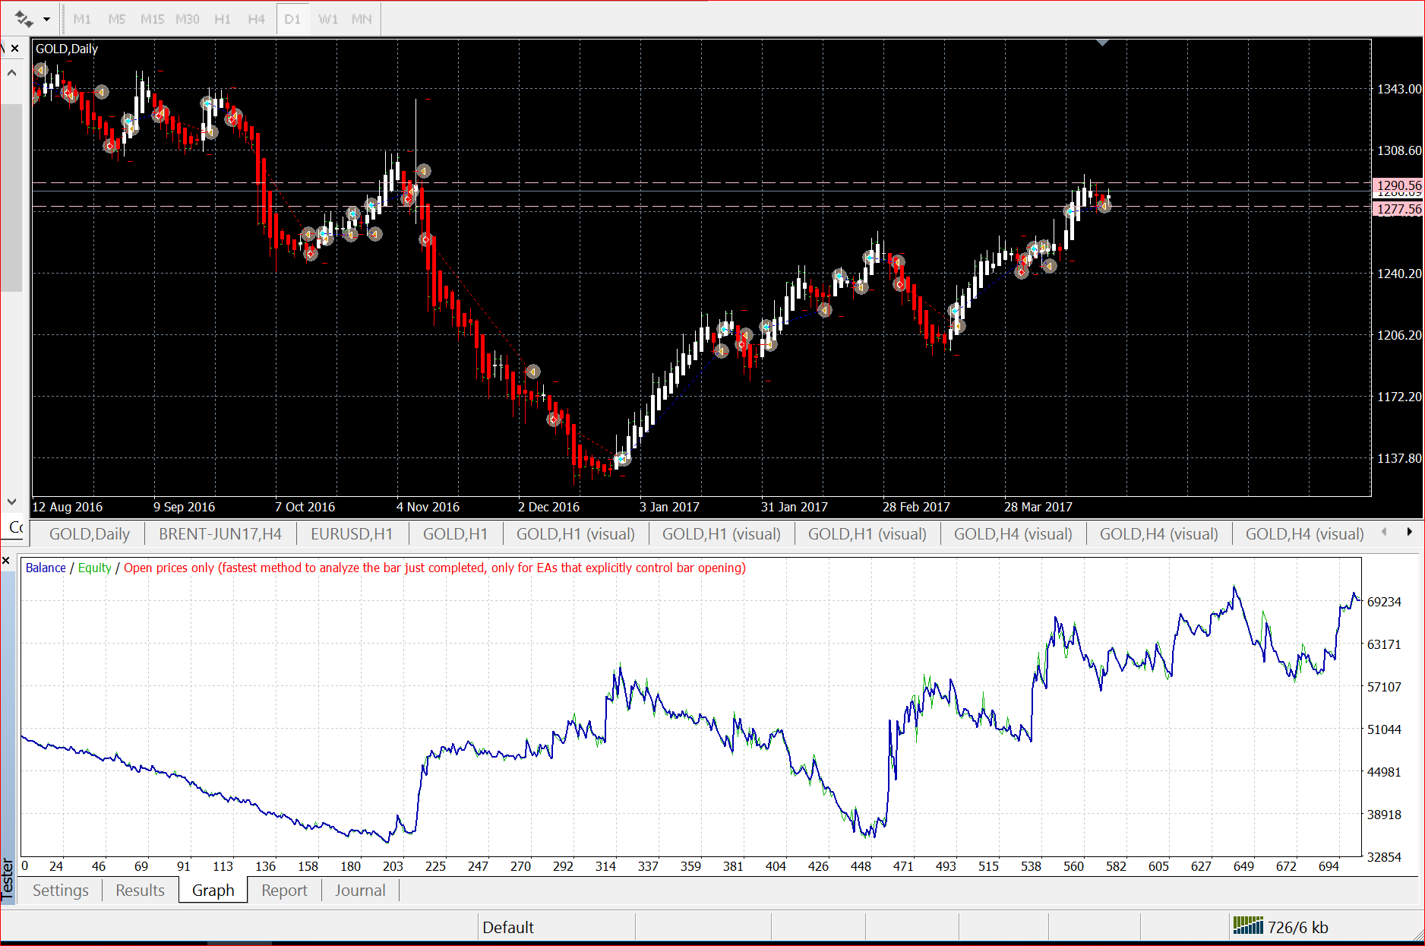
Task: Click the chart shift triangle marker at top
Action: pyautogui.click(x=1102, y=43)
